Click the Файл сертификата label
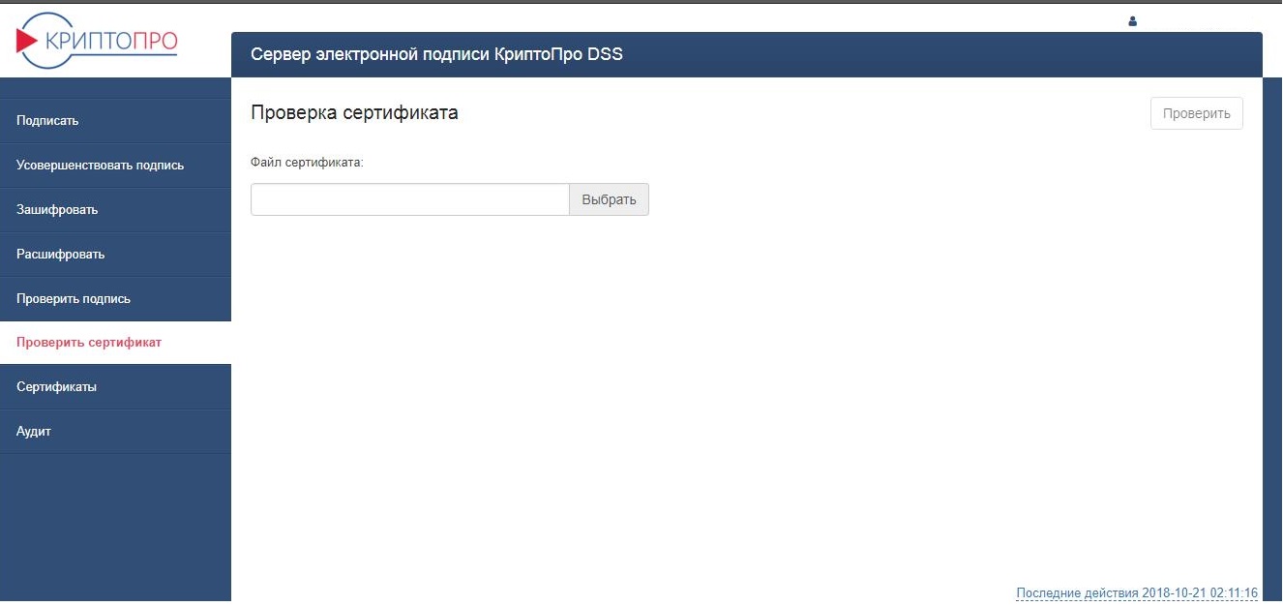 pos(307,163)
